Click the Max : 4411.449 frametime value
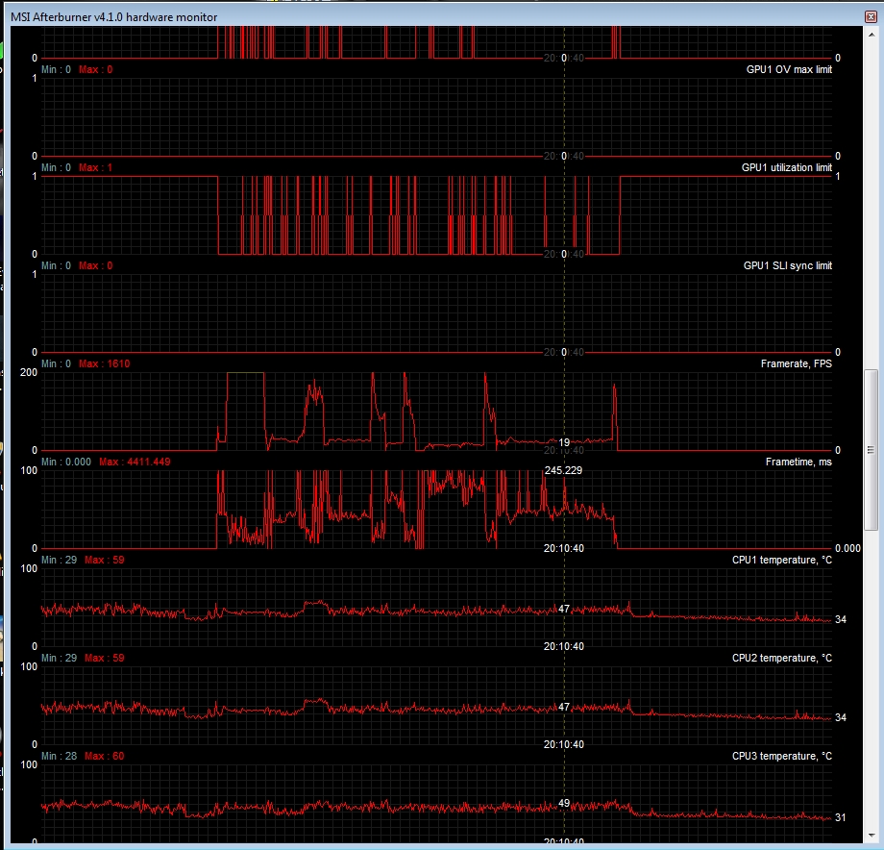884x850 pixels. [135, 462]
